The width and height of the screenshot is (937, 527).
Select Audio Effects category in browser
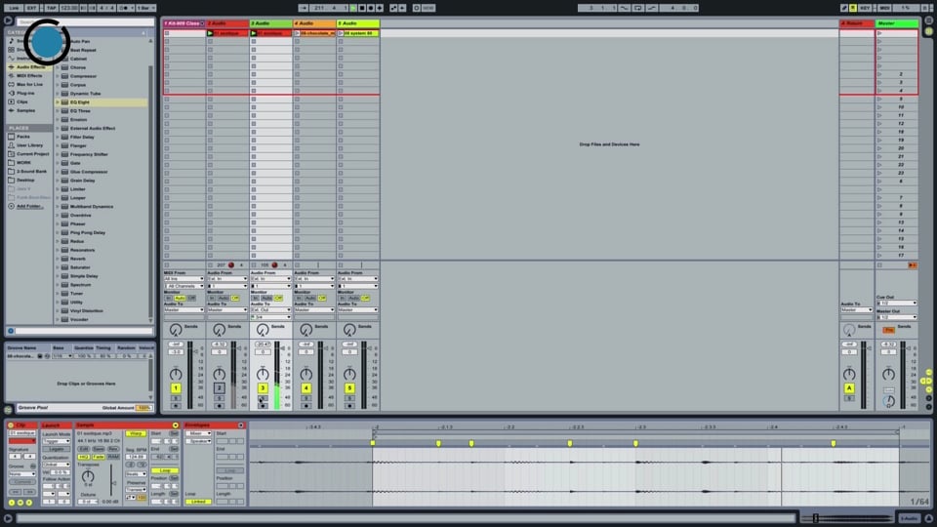[30, 67]
